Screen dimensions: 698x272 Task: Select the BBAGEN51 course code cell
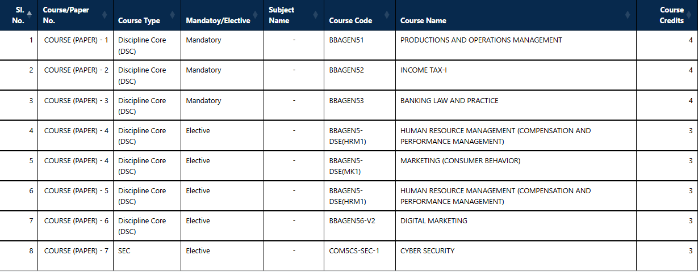point(346,40)
